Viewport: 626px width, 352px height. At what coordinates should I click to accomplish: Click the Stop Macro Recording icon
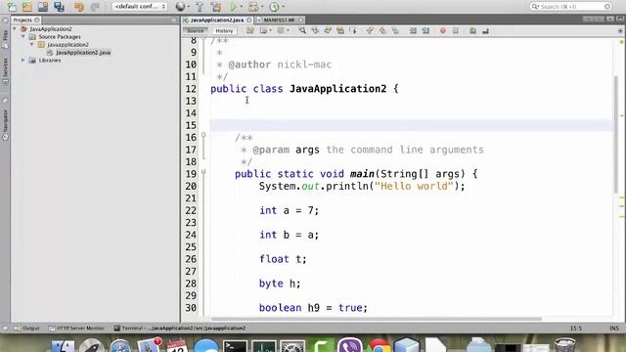pos(456,30)
